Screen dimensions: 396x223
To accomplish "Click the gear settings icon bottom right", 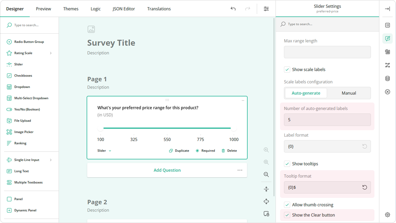I will (x=387, y=215).
